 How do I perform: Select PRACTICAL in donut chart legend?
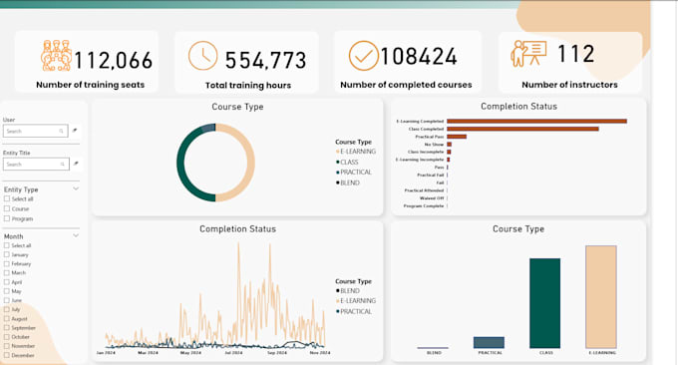354,173
